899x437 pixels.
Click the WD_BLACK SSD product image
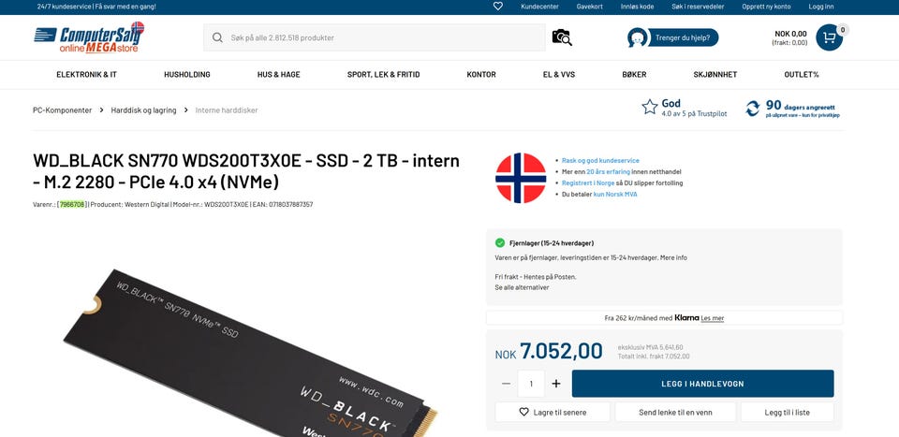251,353
